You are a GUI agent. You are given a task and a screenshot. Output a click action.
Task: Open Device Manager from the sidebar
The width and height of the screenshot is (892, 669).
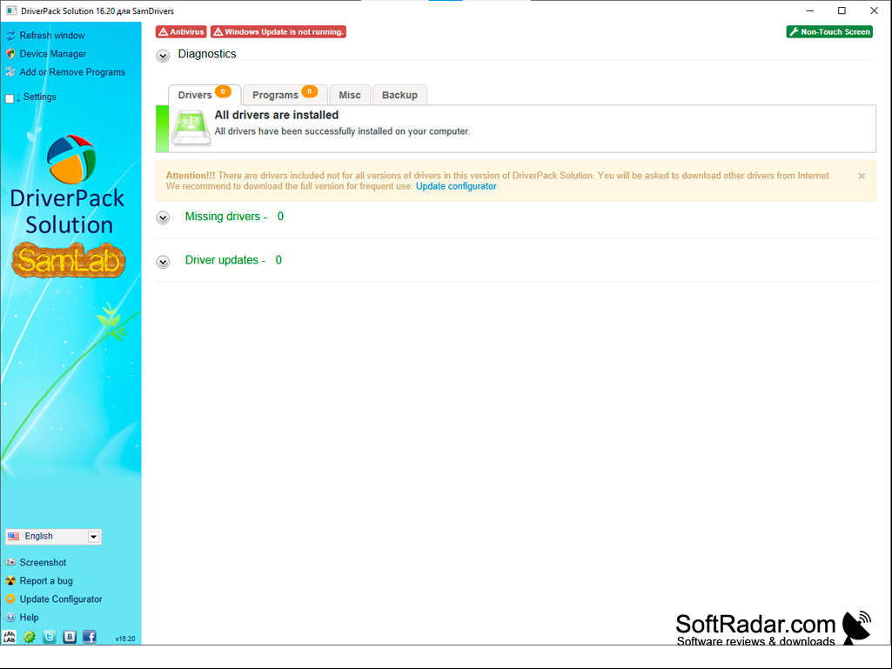46,53
